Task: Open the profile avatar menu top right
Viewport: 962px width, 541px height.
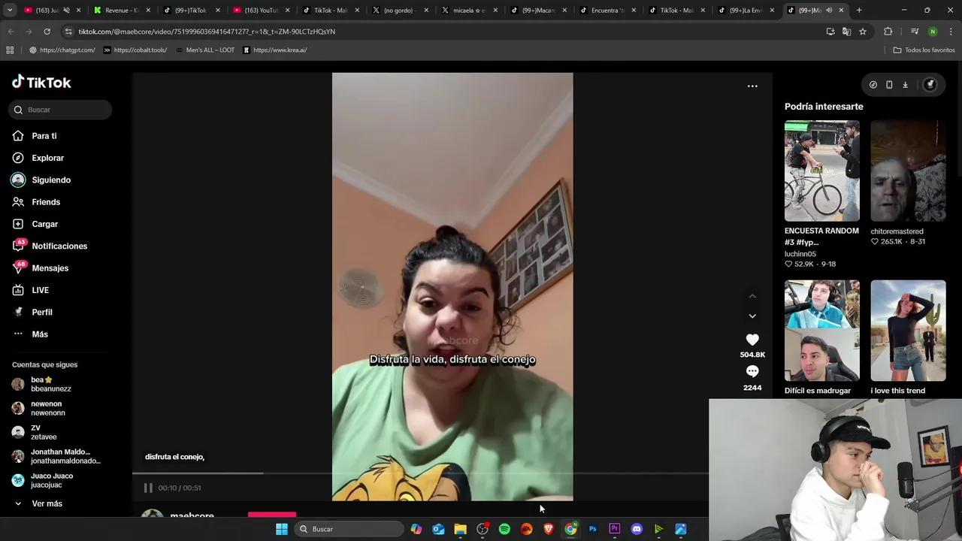Action: click(930, 85)
